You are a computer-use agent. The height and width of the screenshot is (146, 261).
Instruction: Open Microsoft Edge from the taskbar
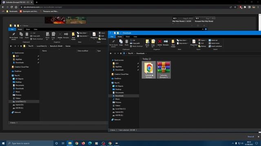90,143
